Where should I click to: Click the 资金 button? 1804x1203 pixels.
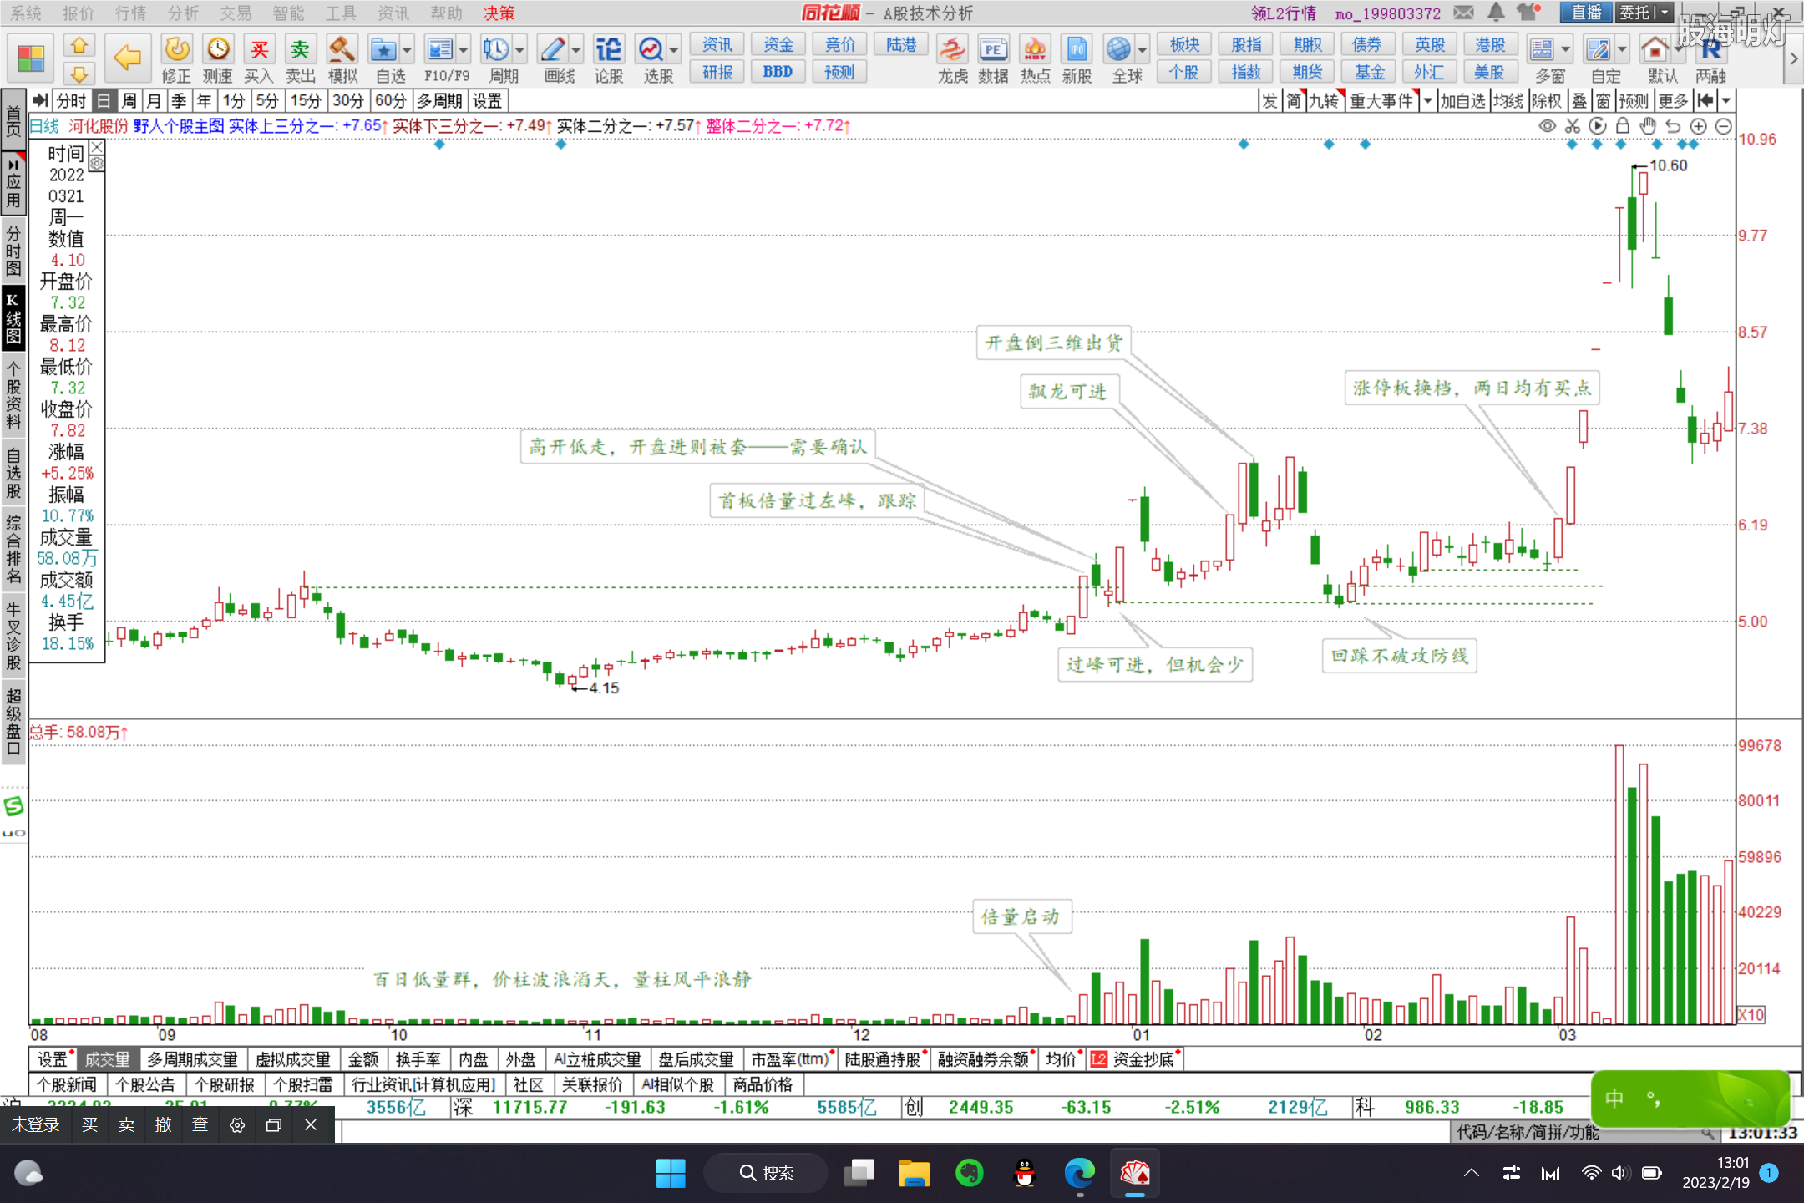[x=778, y=44]
